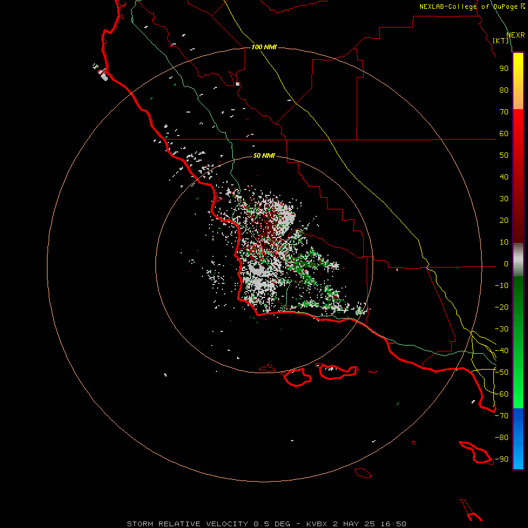Select the -70 value on velocity scale
Viewport: 528px width, 528px height.
502,416
